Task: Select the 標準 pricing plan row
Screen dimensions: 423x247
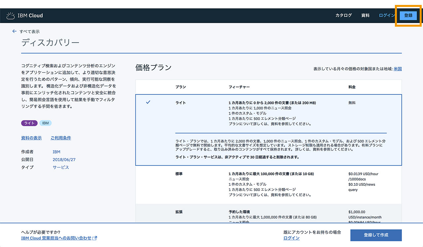Action: 268,184
